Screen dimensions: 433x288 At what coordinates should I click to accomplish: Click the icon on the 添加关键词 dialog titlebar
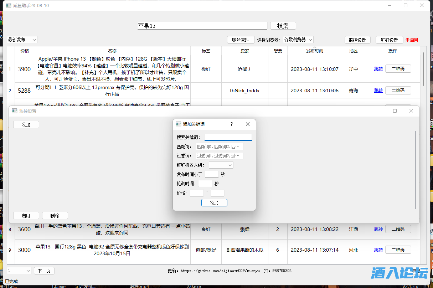[x=178, y=124]
